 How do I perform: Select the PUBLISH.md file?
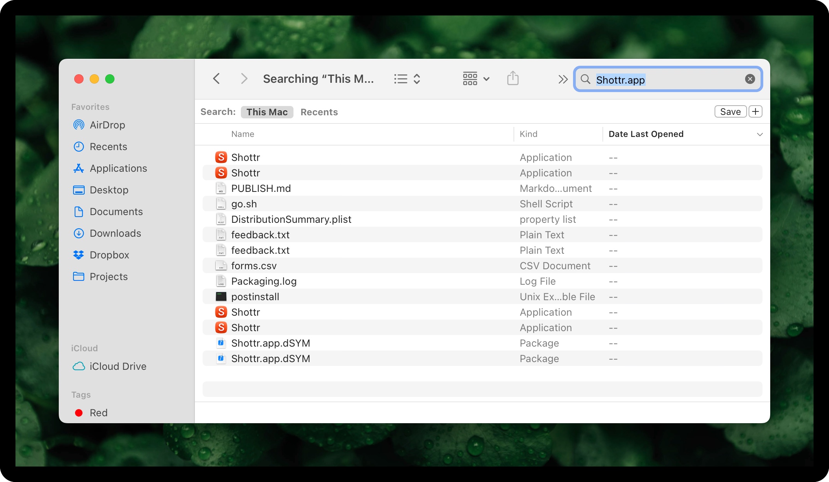(483, 188)
